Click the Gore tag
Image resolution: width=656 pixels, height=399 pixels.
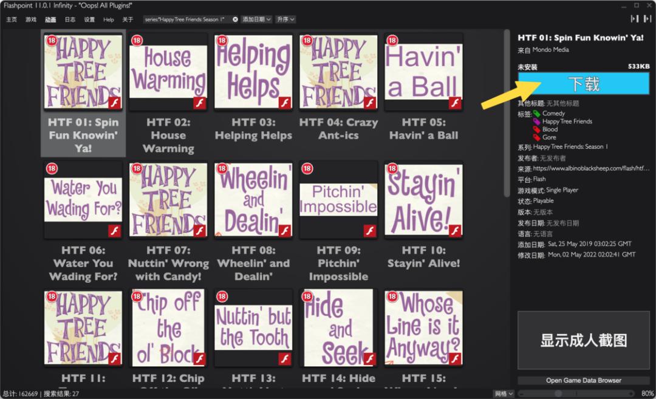[549, 137]
